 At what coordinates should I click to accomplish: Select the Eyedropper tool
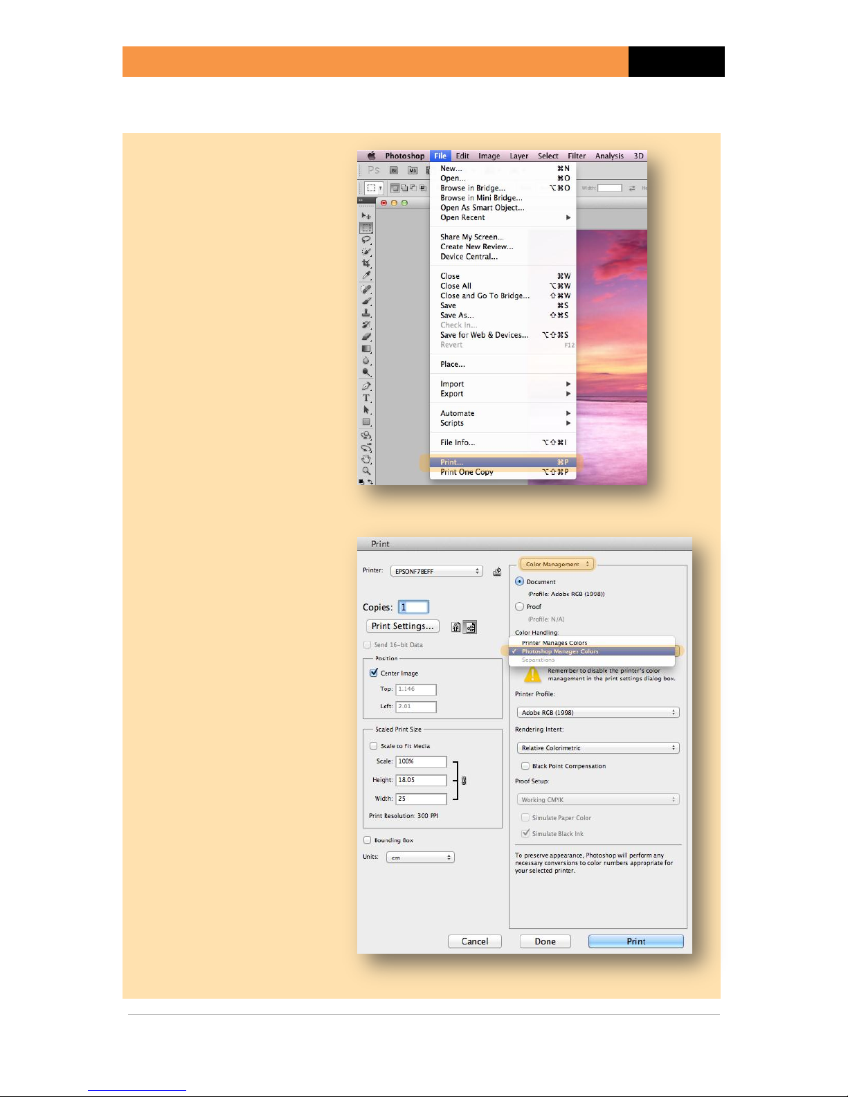(x=366, y=275)
